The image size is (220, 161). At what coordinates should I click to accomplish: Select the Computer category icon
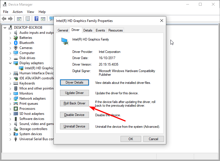(16, 53)
